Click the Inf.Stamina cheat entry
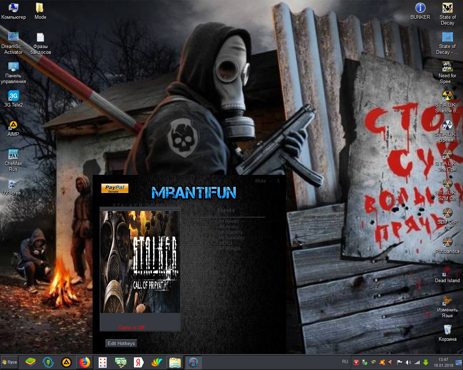463x370 pixels. coord(230,232)
